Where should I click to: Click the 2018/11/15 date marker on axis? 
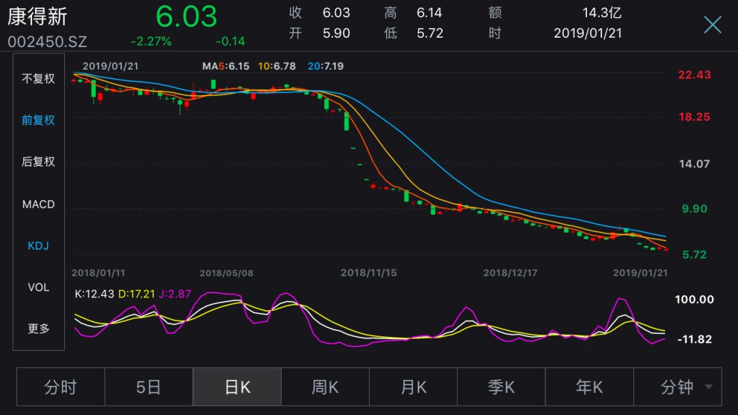tap(368, 273)
